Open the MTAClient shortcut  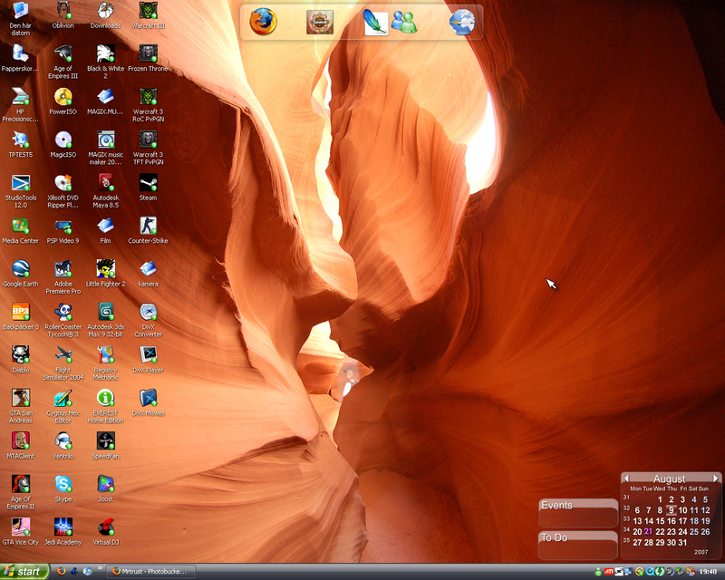click(x=20, y=440)
